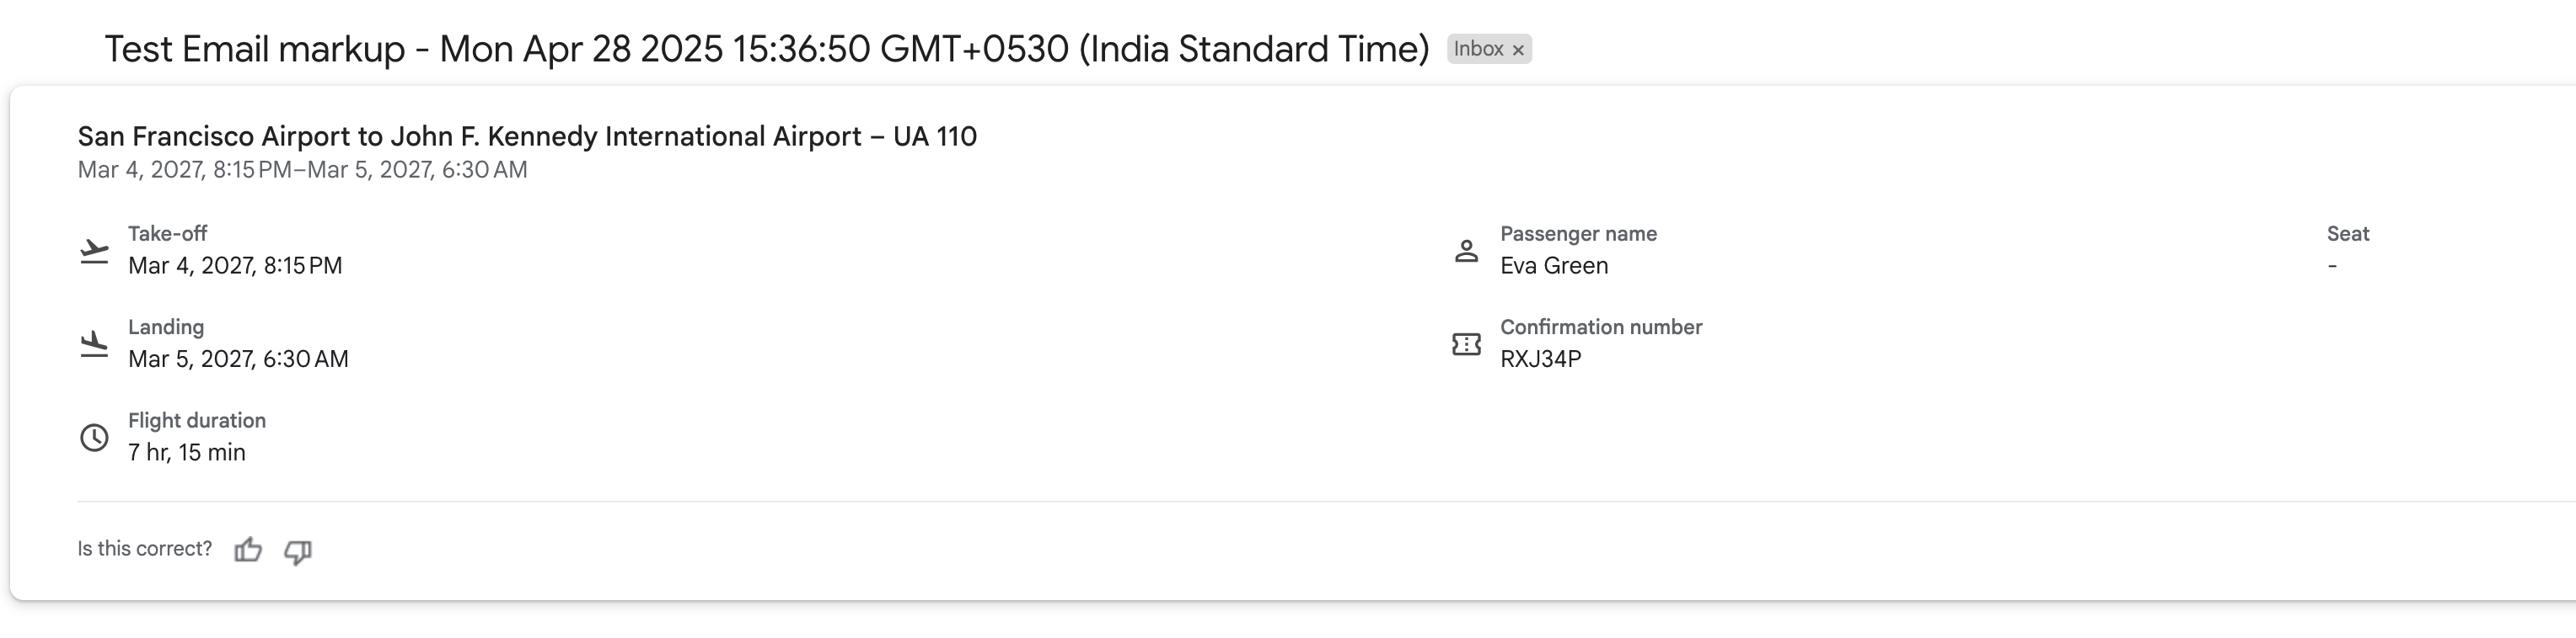
Task: Click the "Is this correct?" prompt text
Action: coord(145,549)
